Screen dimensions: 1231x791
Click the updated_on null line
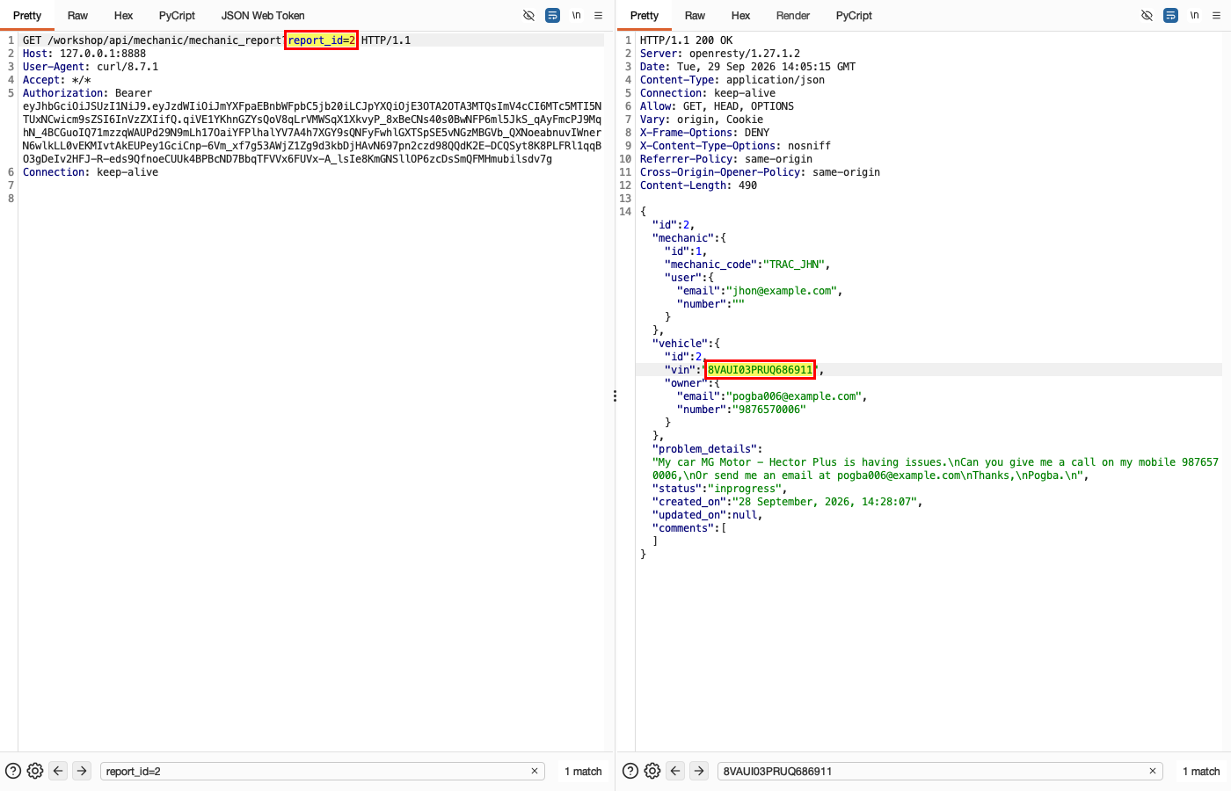pos(708,515)
